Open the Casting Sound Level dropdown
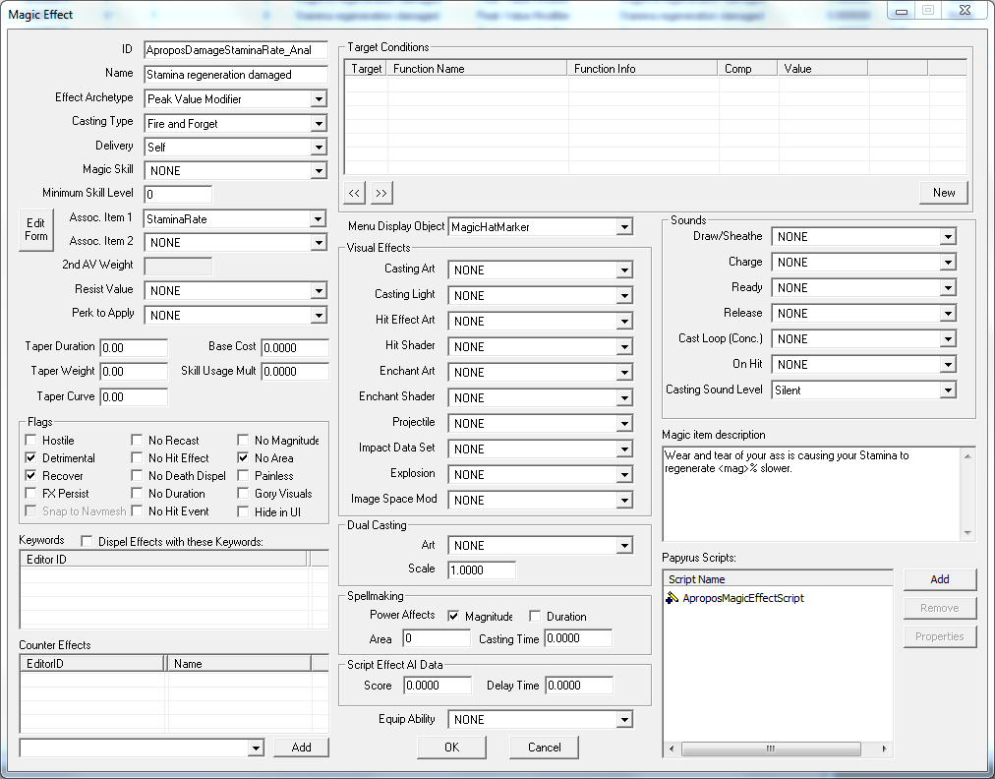The image size is (995, 779). (x=948, y=389)
